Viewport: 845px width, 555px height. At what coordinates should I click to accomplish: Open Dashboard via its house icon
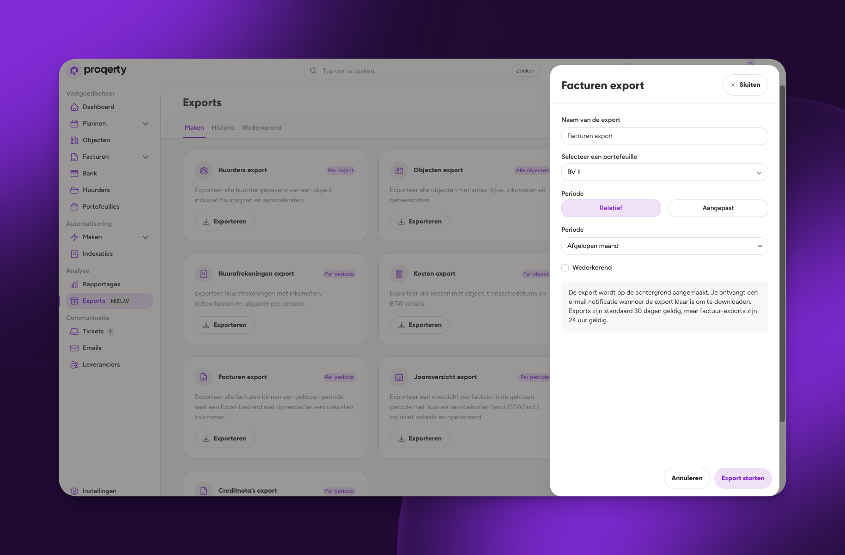point(74,107)
